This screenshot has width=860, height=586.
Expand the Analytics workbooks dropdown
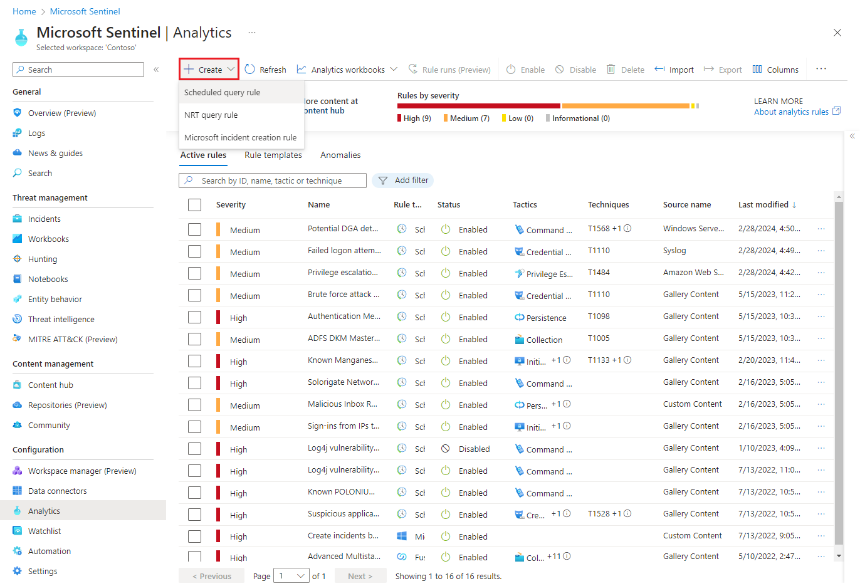point(347,69)
